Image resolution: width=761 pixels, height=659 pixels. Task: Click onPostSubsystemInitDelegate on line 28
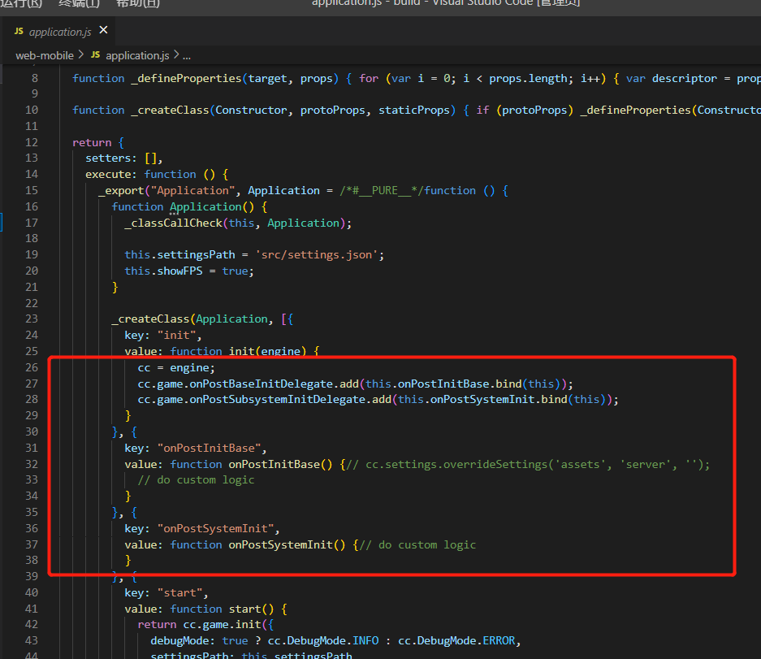[277, 399]
